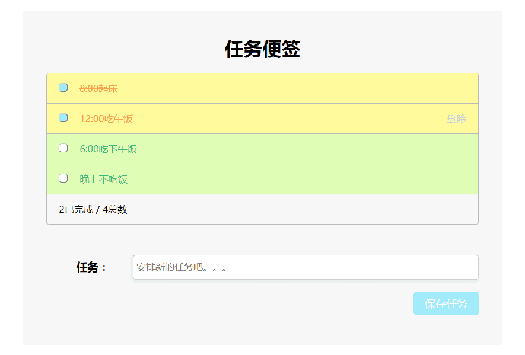Select the 晚上不吃饭 task text
Viewport: 525px width, 355px height.
103,180
